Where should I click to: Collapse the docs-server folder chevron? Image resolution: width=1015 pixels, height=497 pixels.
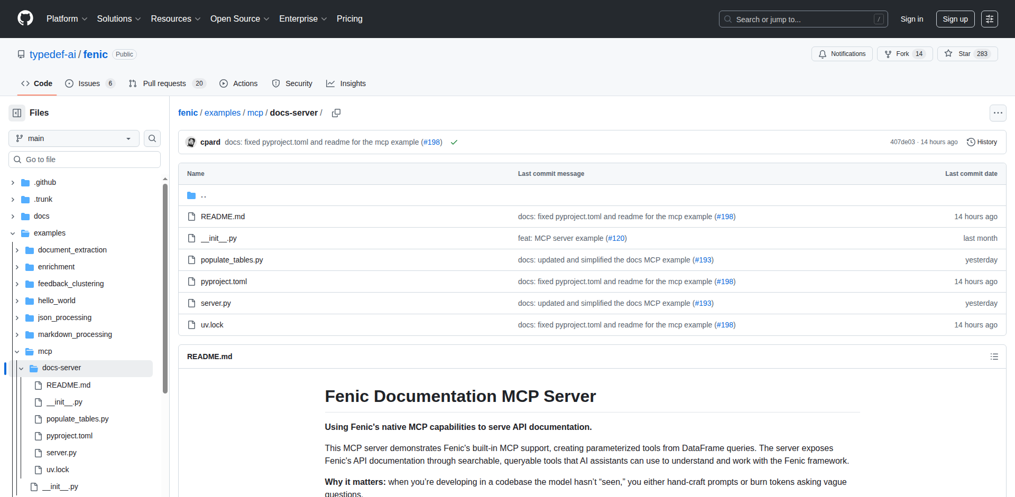(21, 368)
